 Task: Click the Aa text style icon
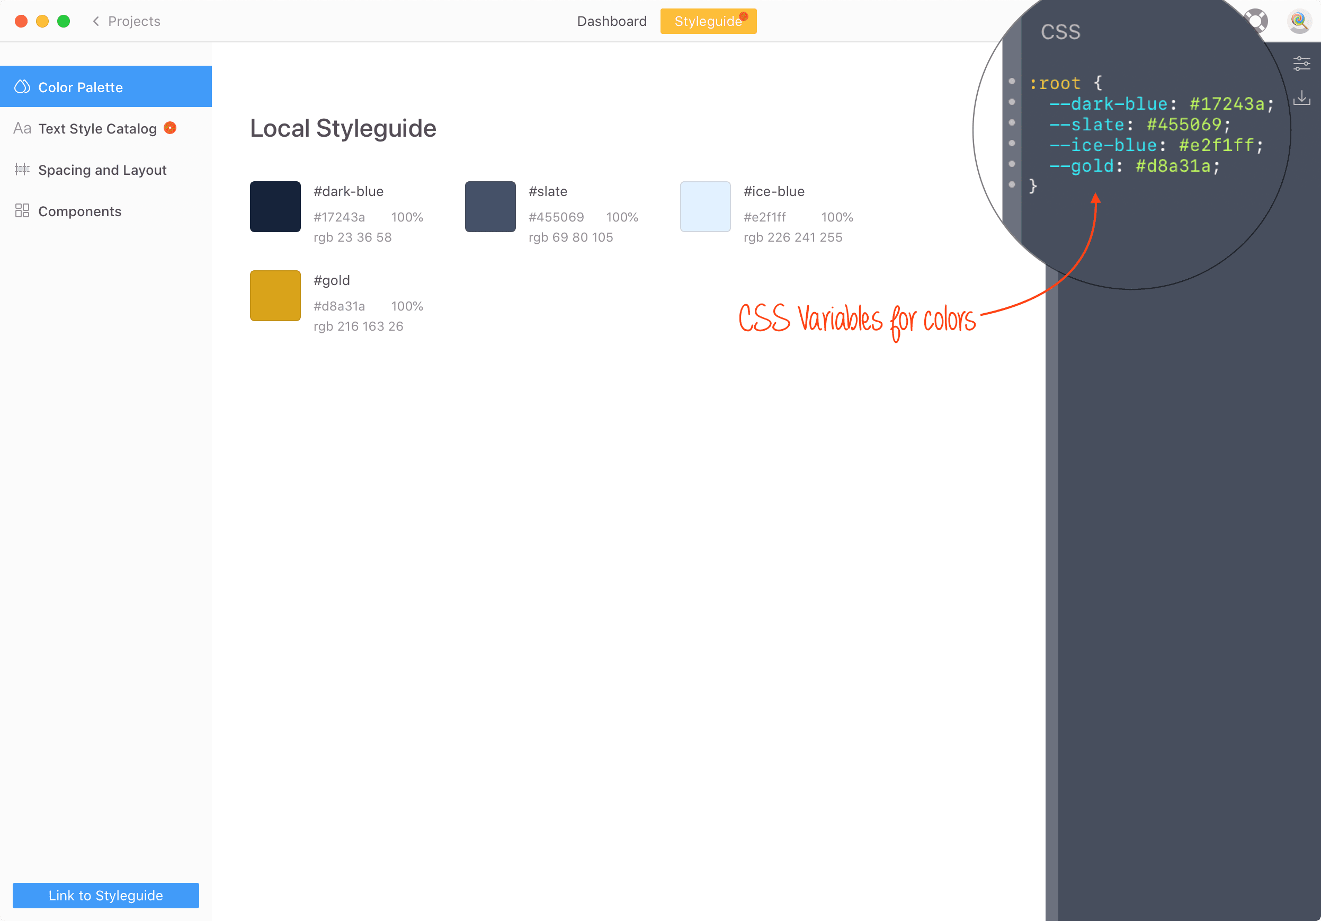22,128
